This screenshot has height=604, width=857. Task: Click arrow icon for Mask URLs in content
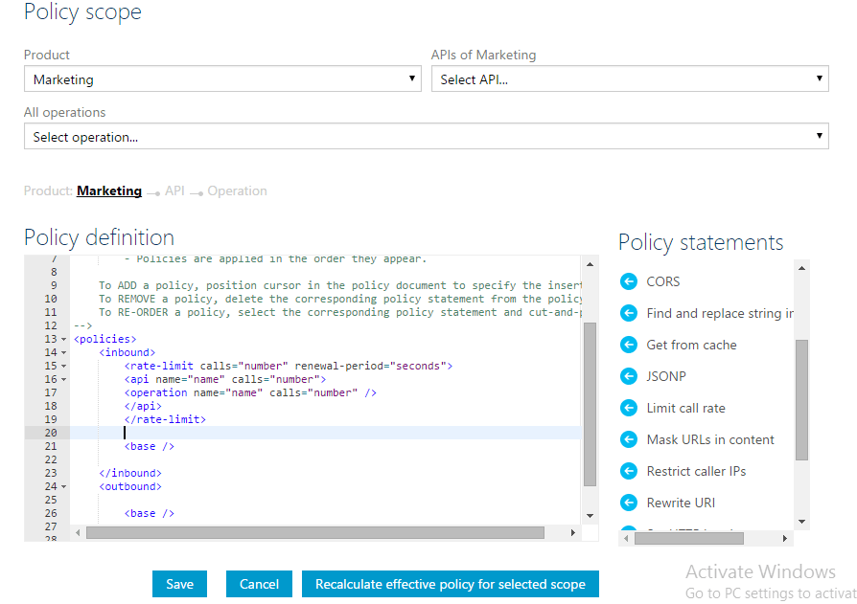(x=629, y=439)
